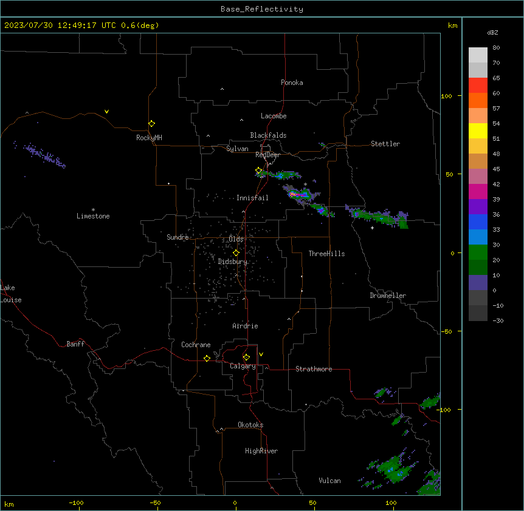524x511 pixels.
Task: Click the Airdrie city label
Action: [x=246, y=326]
